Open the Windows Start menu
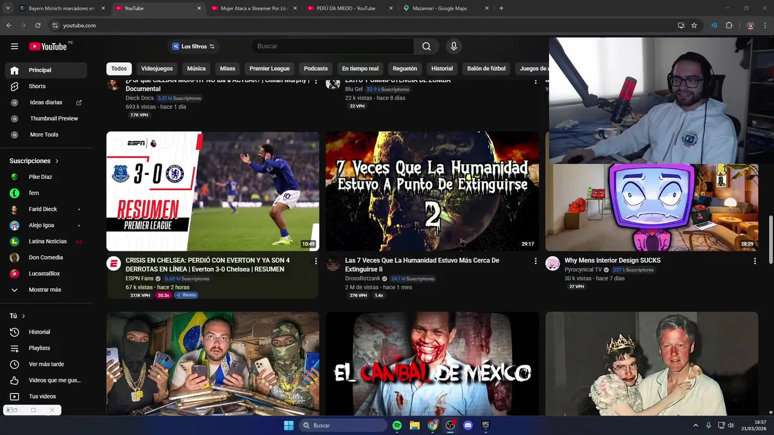This screenshot has width=774, height=435. pos(288,425)
